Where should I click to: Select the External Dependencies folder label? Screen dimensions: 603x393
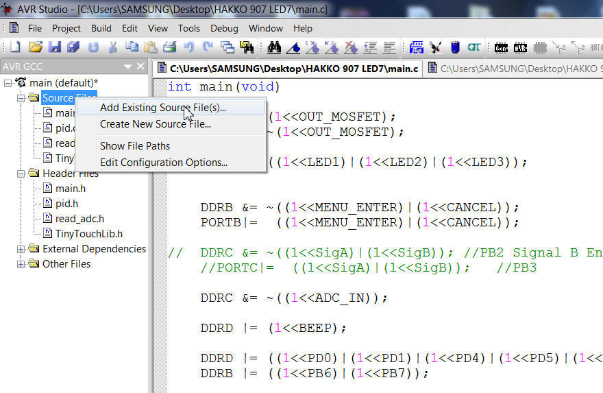pyautogui.click(x=95, y=249)
